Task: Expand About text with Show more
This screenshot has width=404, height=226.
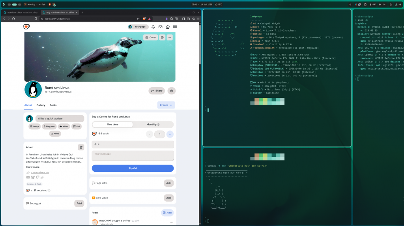Action: (33, 167)
